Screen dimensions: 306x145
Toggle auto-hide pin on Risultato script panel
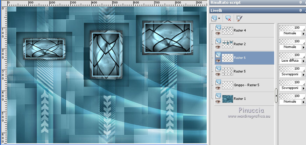300,2
